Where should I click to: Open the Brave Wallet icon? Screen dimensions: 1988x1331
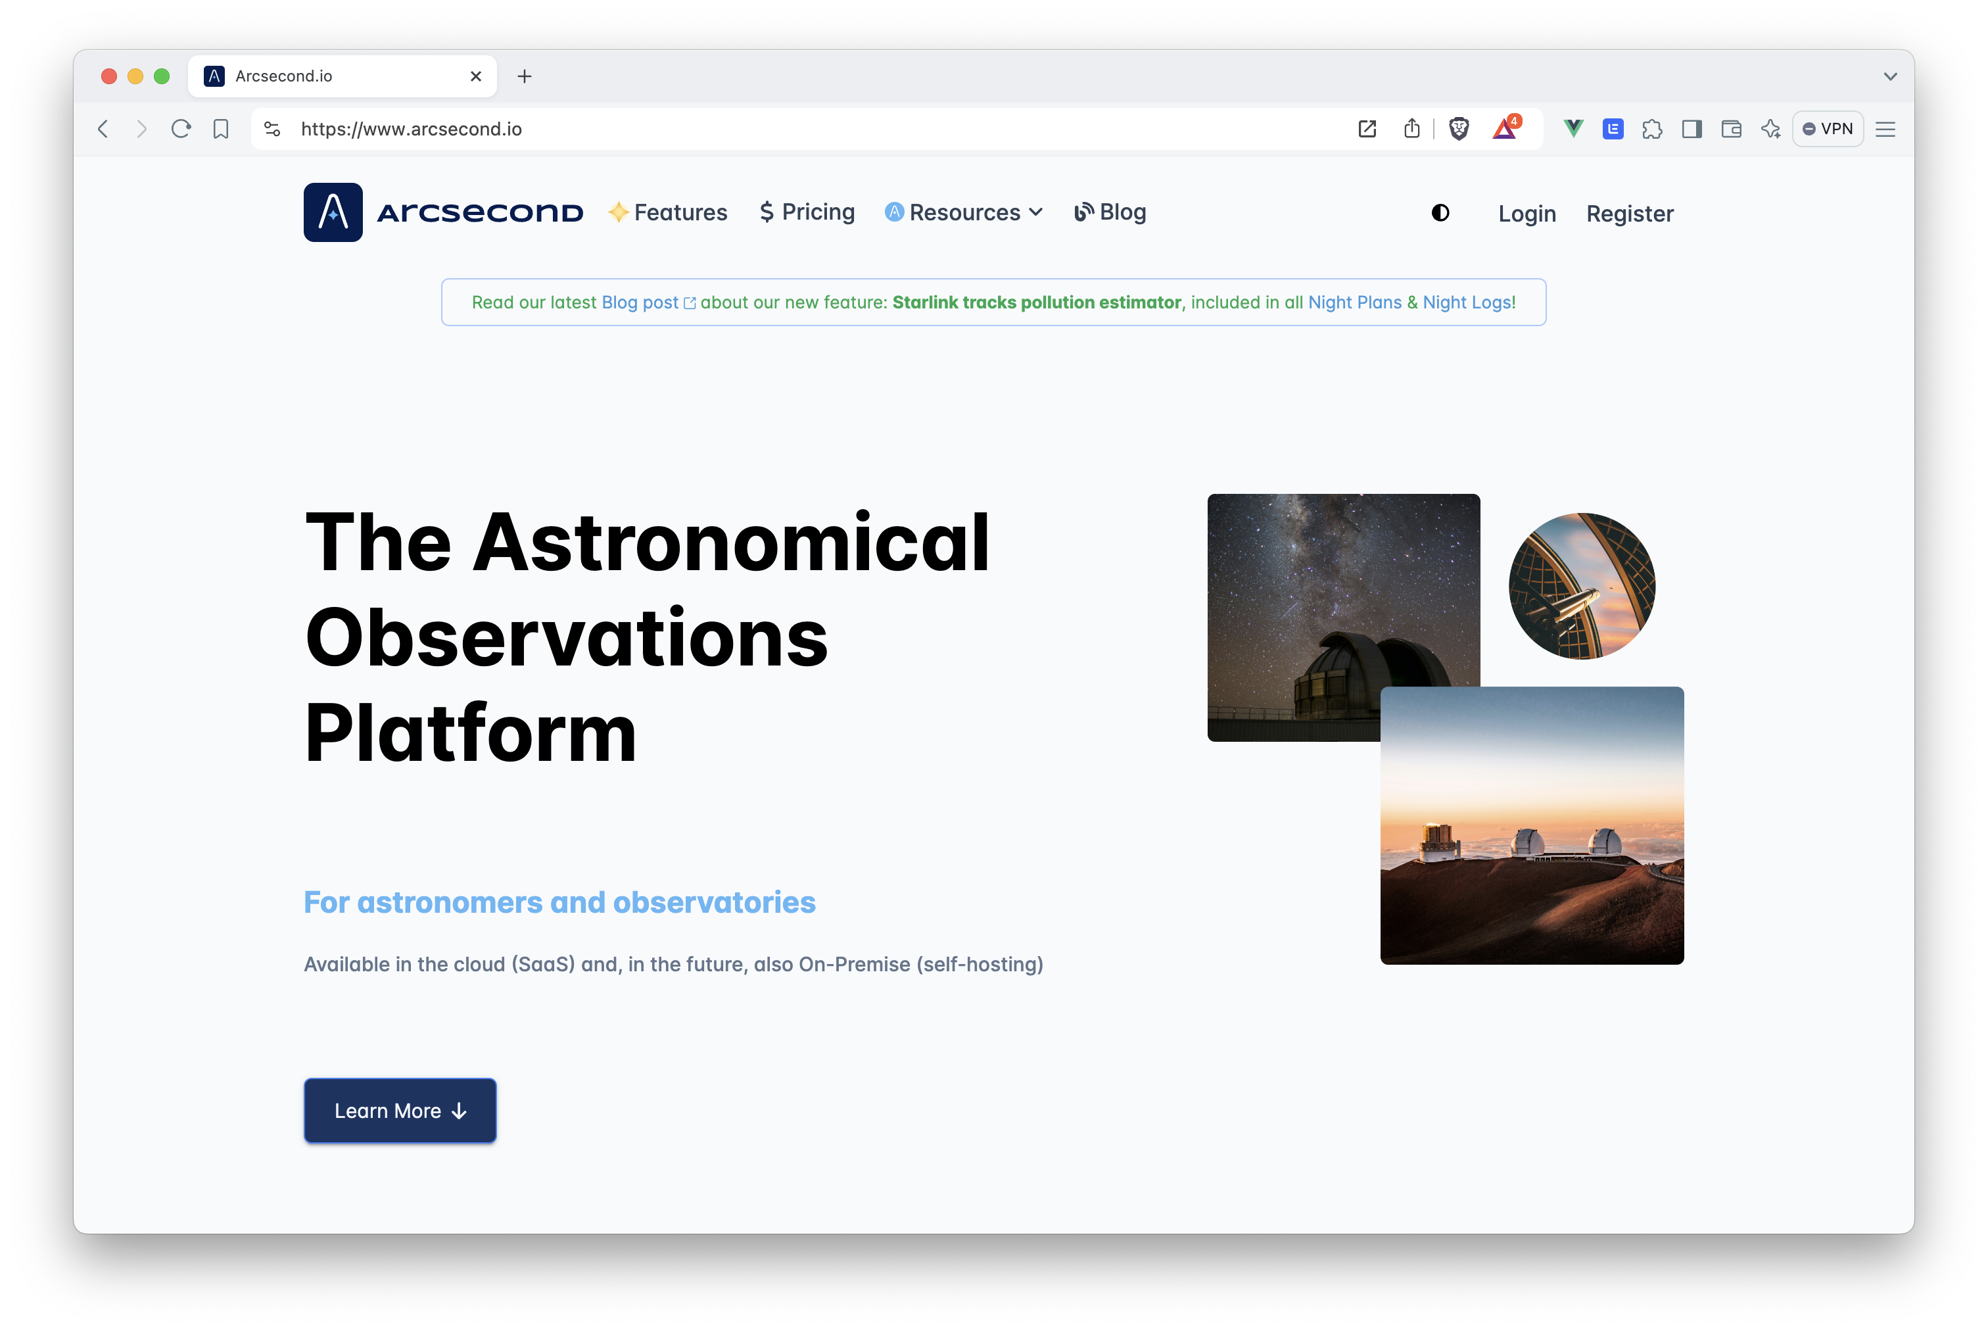[1732, 129]
